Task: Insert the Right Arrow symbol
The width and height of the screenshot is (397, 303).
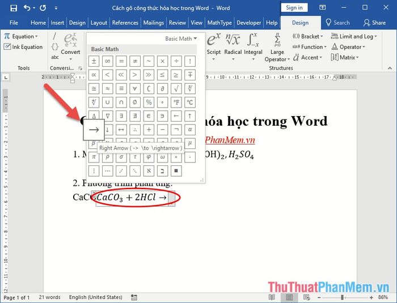Action: tap(94, 130)
